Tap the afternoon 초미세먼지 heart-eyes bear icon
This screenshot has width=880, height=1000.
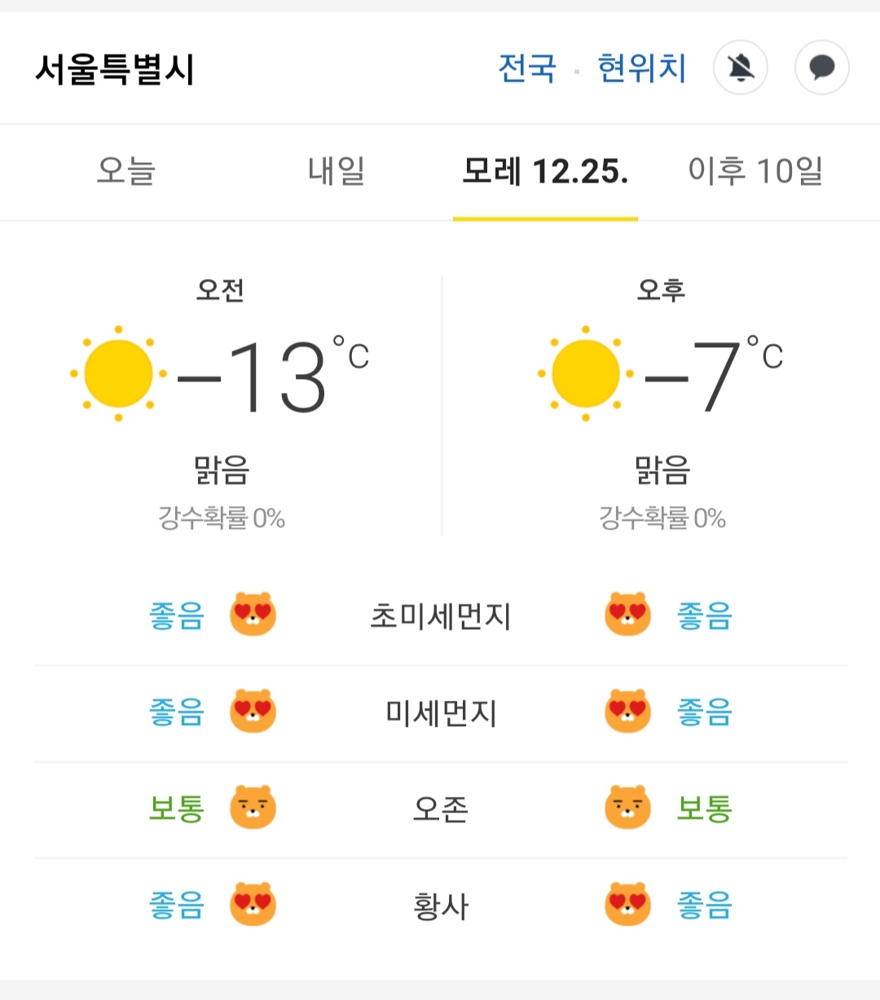click(x=627, y=615)
